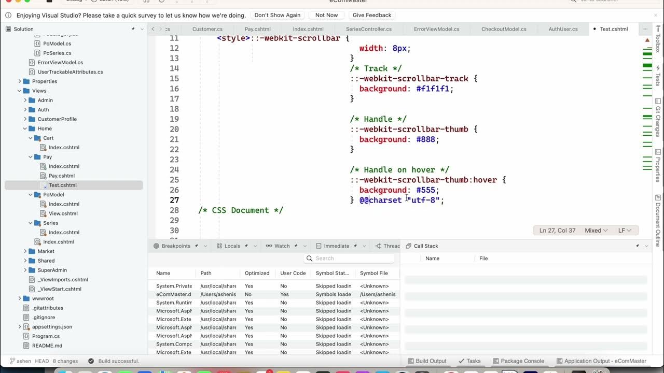Switch to Customer.cs tab
Screen dimensions: 664x373
(x=208, y=29)
